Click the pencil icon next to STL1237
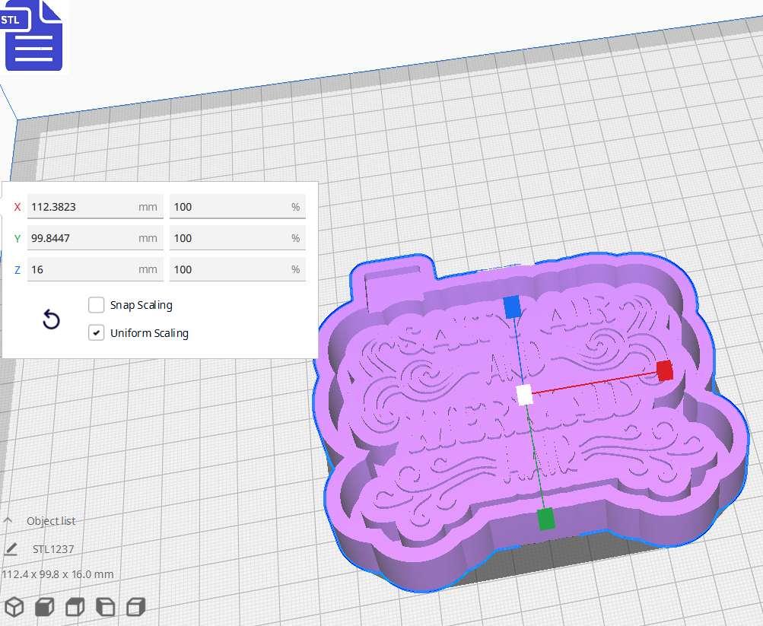 [x=10, y=548]
